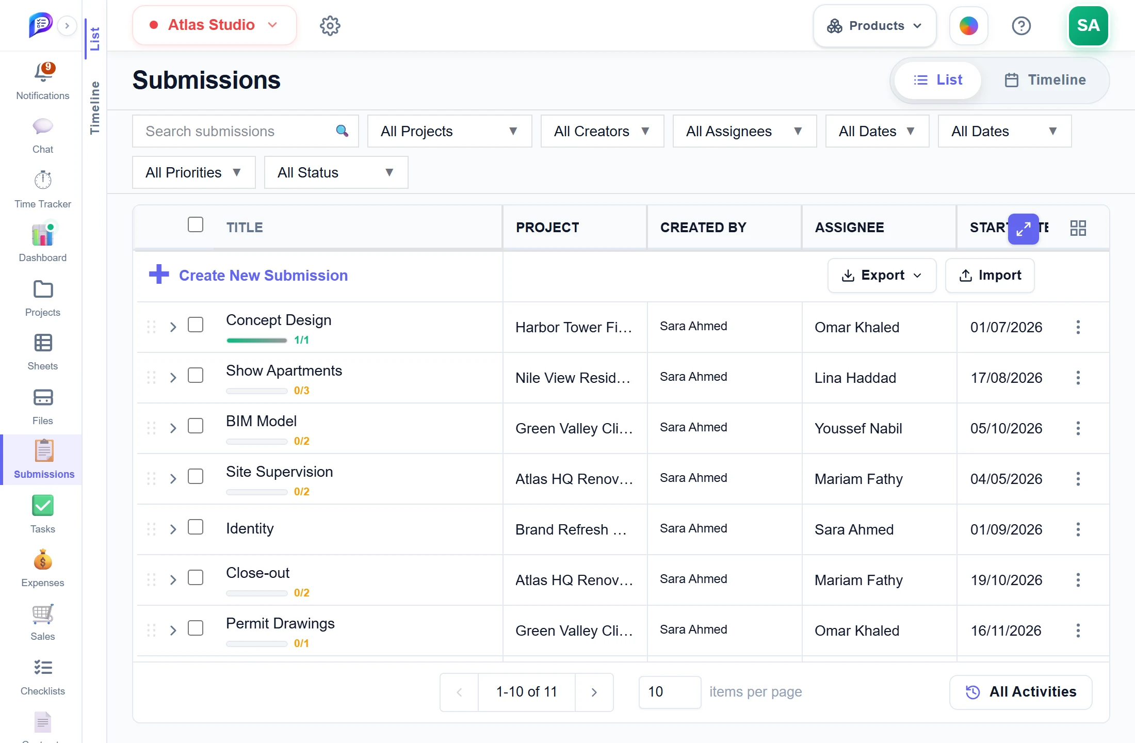Open the Time Tracker stopwatch
This screenshot has width=1135, height=743.
tap(43, 180)
